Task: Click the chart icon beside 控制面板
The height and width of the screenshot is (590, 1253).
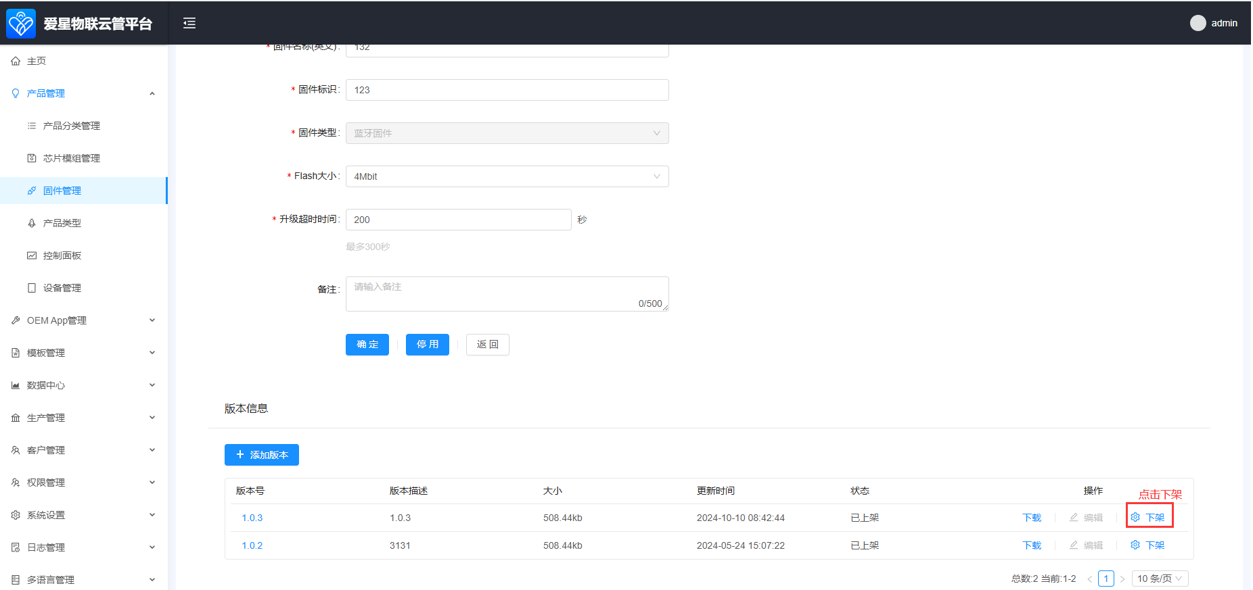Action: [x=32, y=255]
